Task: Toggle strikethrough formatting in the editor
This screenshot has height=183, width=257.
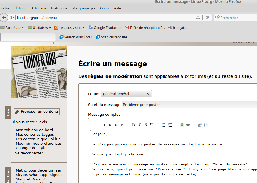Action: point(145,125)
